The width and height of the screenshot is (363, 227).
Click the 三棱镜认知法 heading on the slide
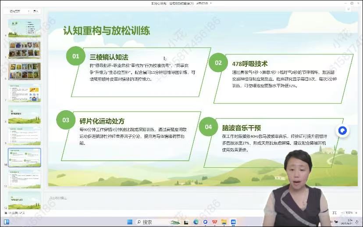click(109, 57)
